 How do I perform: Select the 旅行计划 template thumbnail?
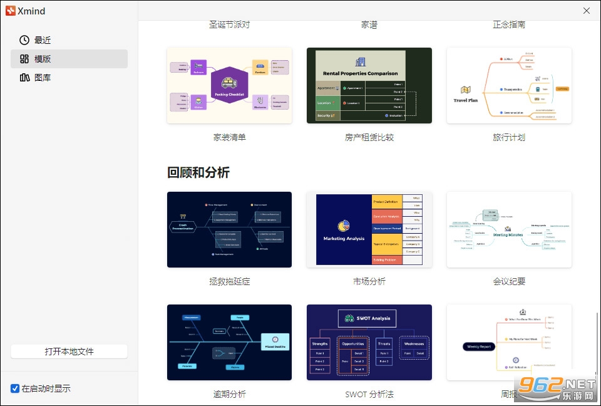click(509, 86)
